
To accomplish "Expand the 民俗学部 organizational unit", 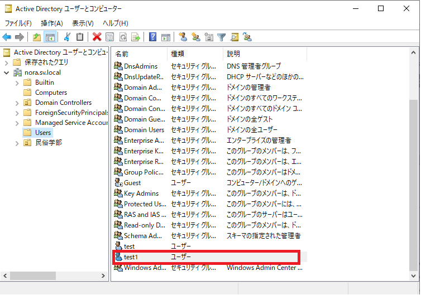I will pyautogui.click(x=17, y=143).
